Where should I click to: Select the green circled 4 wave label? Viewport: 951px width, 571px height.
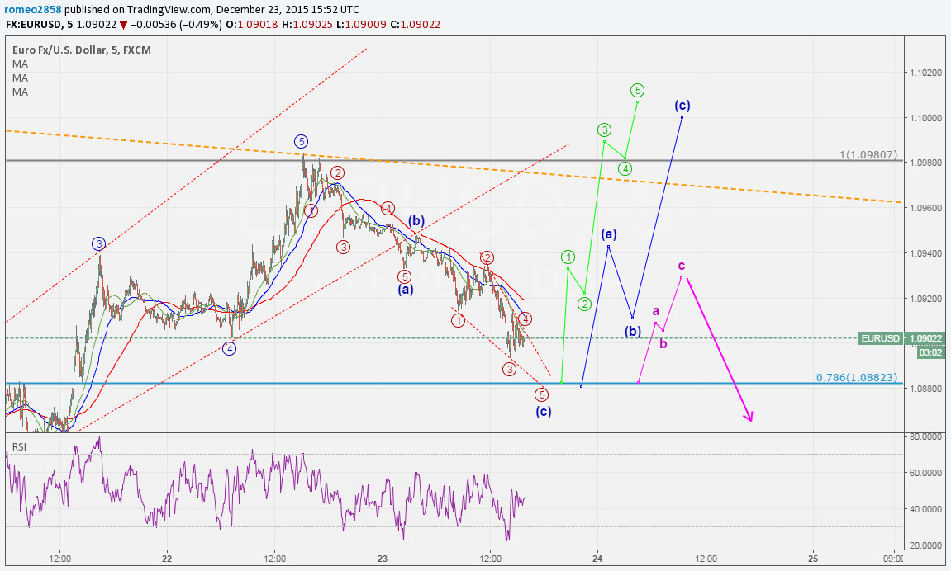(x=625, y=169)
